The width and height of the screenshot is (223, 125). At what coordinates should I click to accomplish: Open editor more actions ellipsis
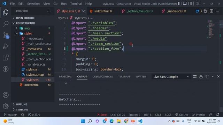pos(217,11)
